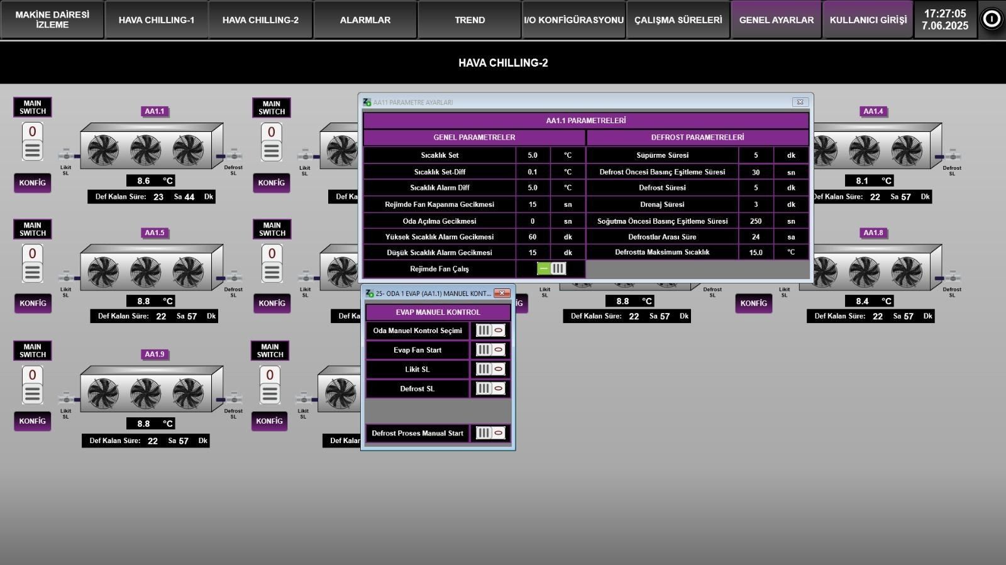Click the power icon in top-right corner

click(992, 19)
